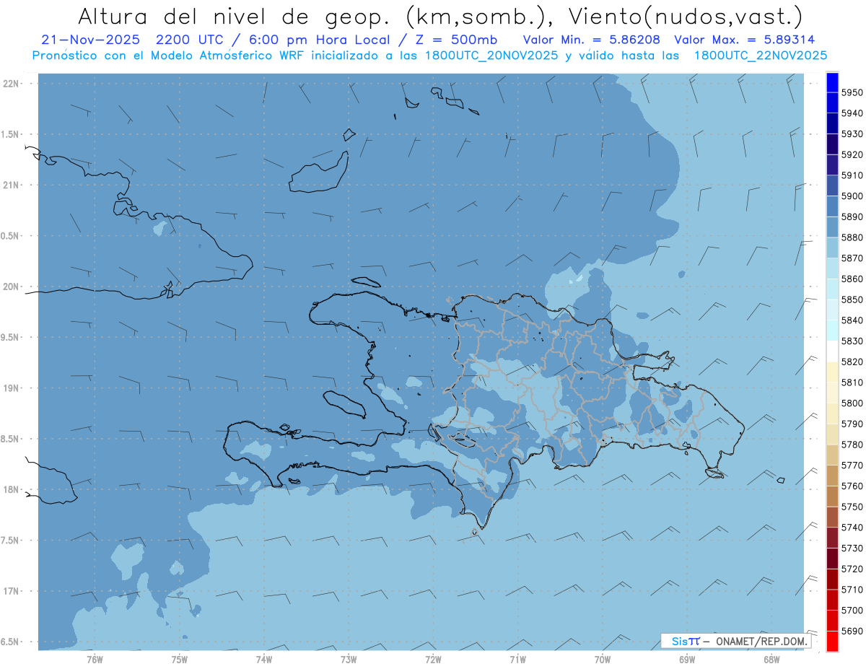This screenshot has height=669, width=866.
Task: Click the 'SisTT - ONAMET/REP.DOM.' credit box
Action: (735, 641)
